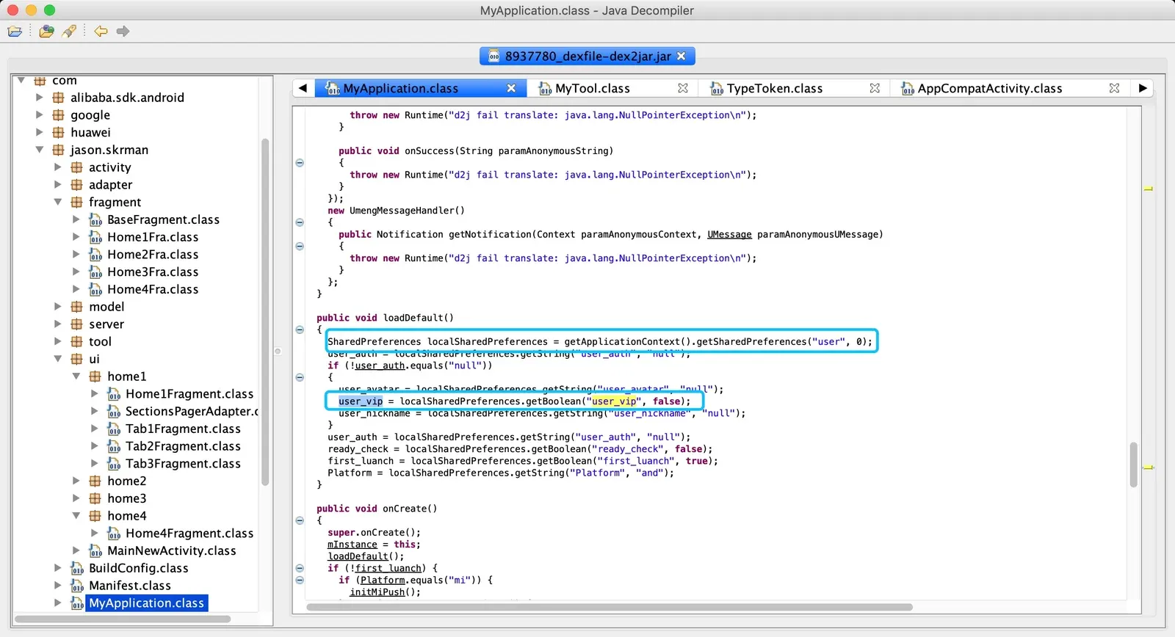This screenshot has height=637, width=1175.
Task: Follow the loadDefault link in onCreate
Action: tap(358, 556)
